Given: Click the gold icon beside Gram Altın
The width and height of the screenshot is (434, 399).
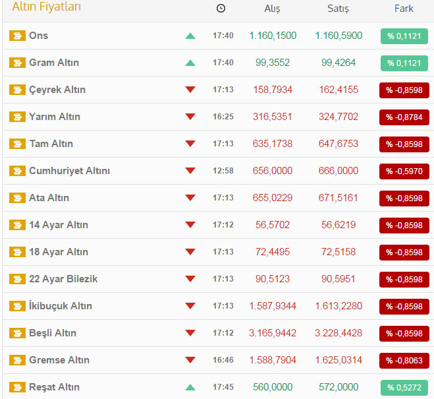Looking at the screenshot, I should pos(17,63).
